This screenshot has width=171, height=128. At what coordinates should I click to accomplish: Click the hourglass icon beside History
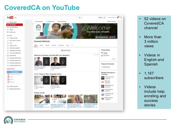(x=8, y=30)
